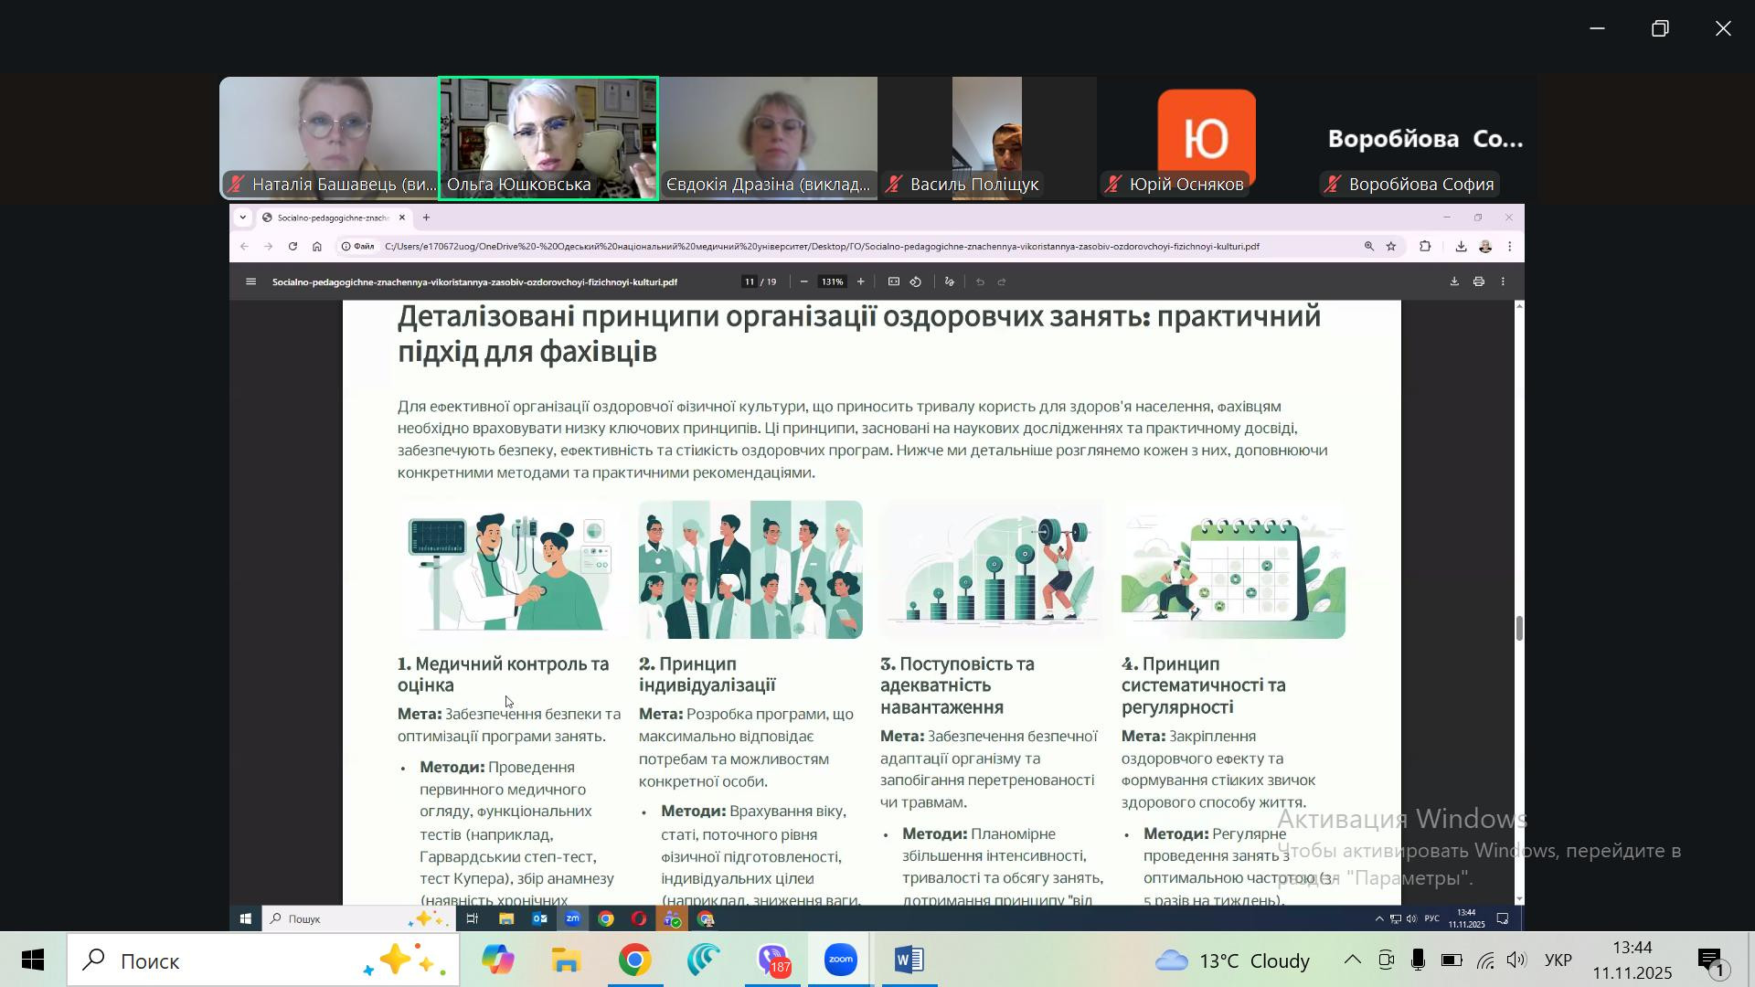
Task: Click the УКР language indicator
Action: (1558, 960)
